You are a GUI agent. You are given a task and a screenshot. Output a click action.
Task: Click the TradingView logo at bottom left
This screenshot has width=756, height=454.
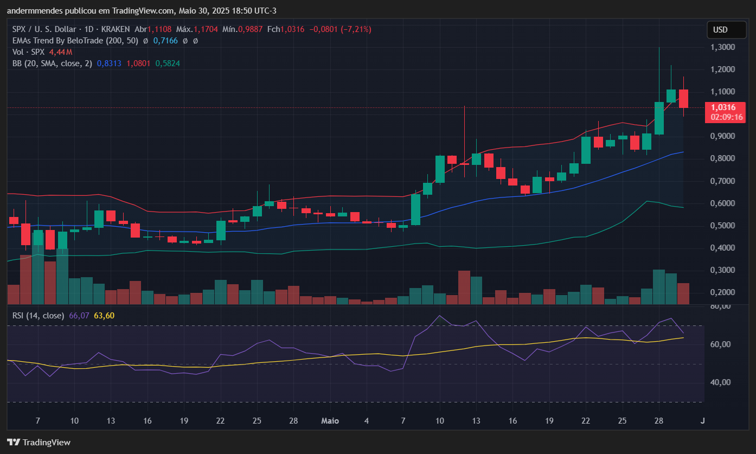pyautogui.click(x=39, y=442)
